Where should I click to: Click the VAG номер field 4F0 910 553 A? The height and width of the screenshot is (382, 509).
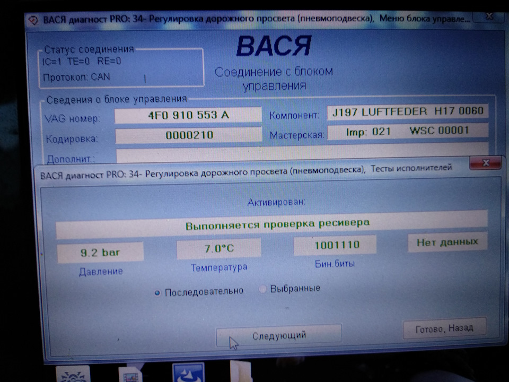(x=188, y=115)
